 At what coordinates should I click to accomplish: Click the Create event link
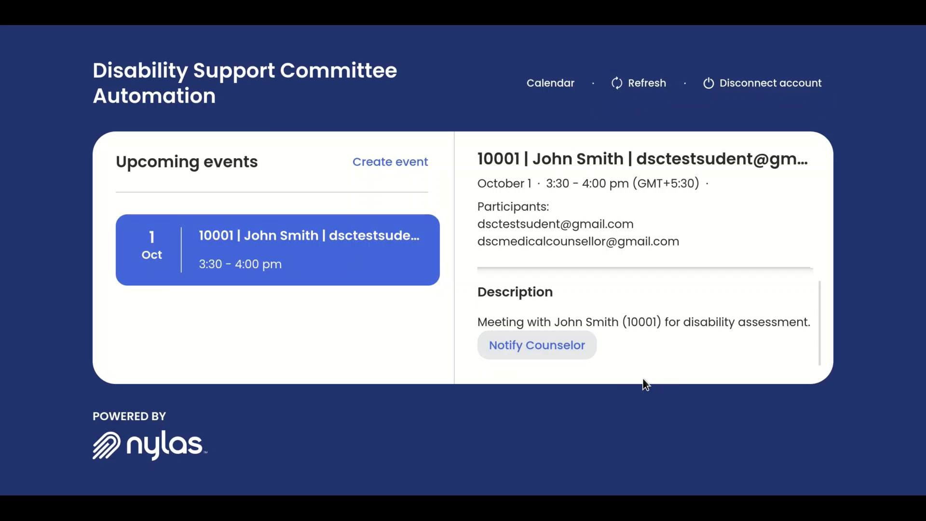point(390,162)
